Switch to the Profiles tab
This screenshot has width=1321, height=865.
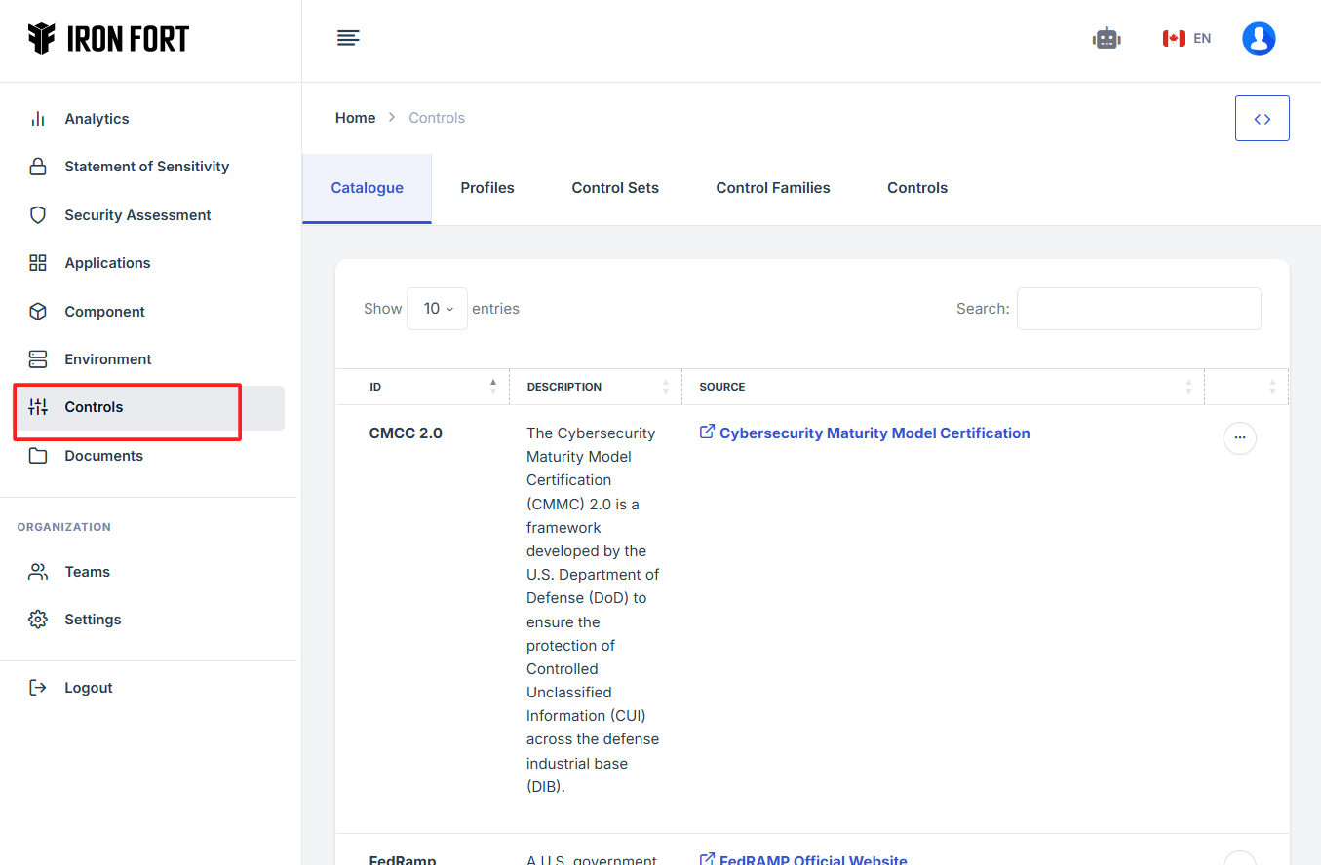point(487,188)
